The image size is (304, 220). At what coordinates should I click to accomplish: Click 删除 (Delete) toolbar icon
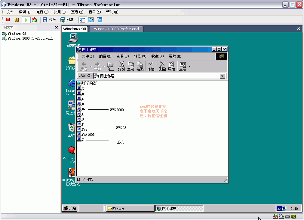(162, 66)
